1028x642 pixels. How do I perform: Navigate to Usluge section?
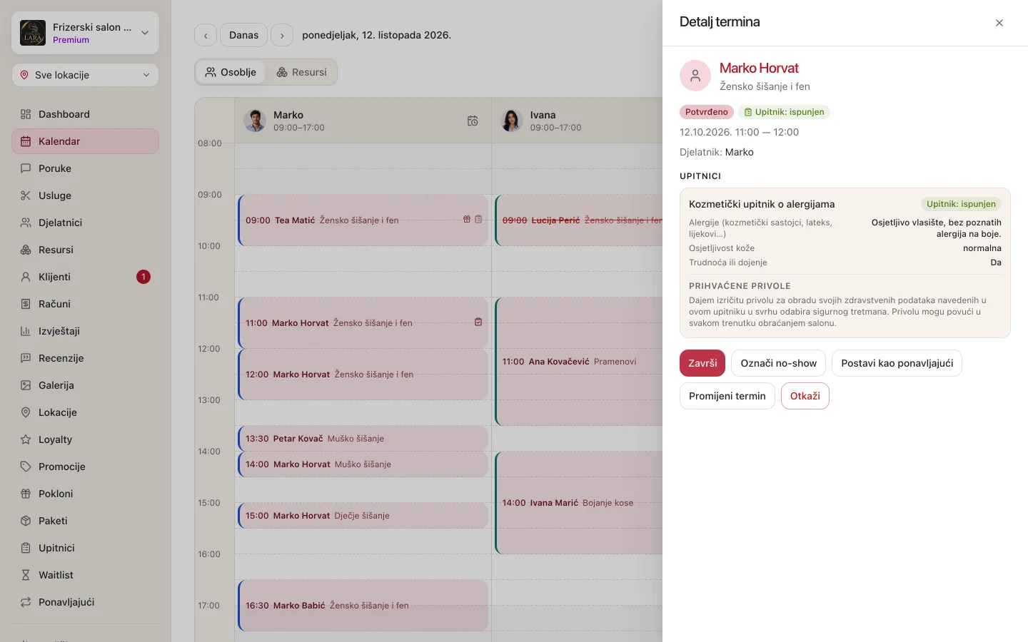coord(86,195)
